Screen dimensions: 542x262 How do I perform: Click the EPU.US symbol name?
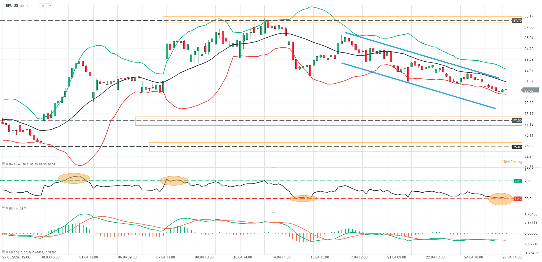tap(12, 6)
